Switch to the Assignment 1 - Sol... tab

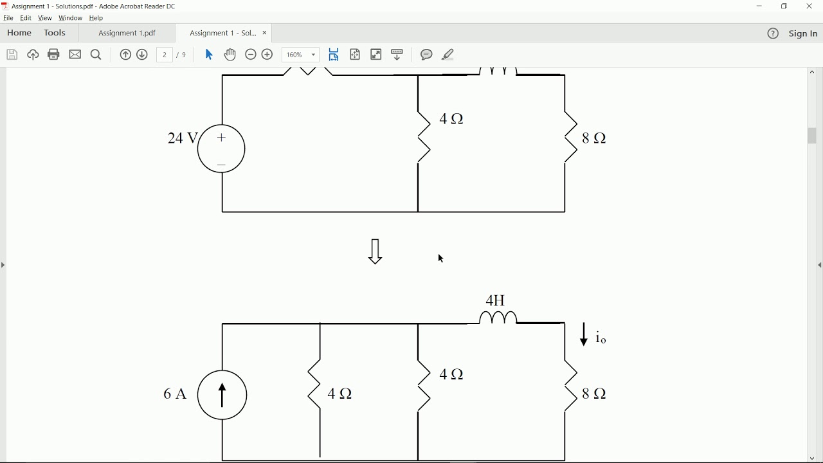coord(222,33)
